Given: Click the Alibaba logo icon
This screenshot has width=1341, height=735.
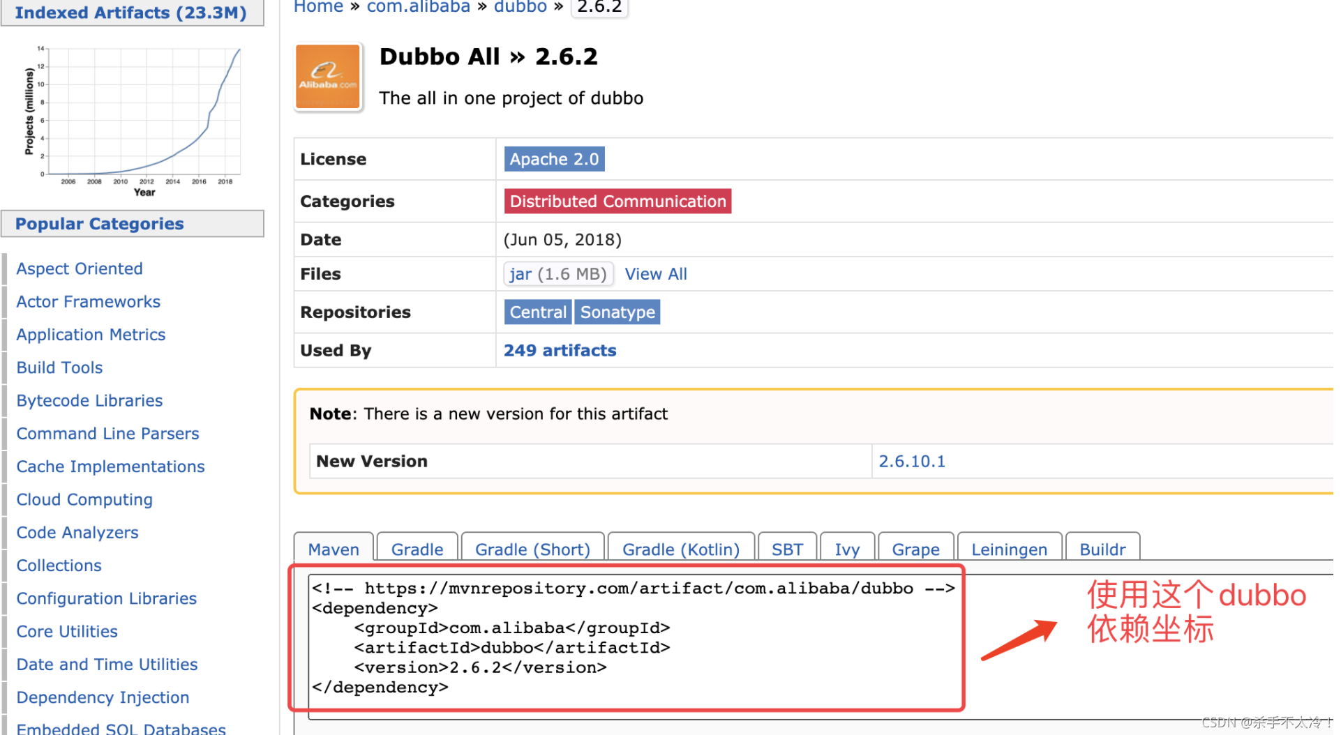Looking at the screenshot, I should [328, 77].
